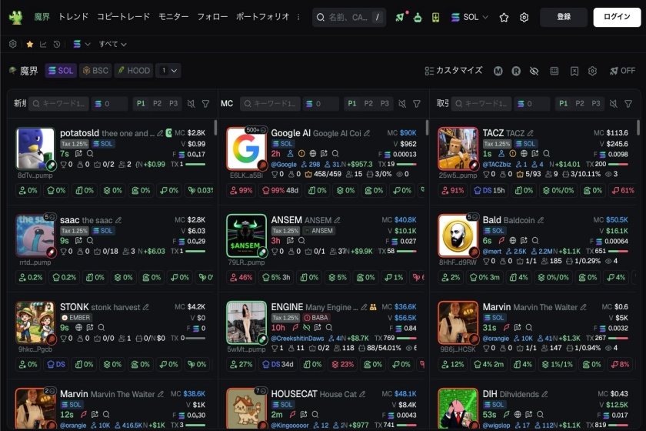Click the more options dots in navigation

(x=298, y=17)
